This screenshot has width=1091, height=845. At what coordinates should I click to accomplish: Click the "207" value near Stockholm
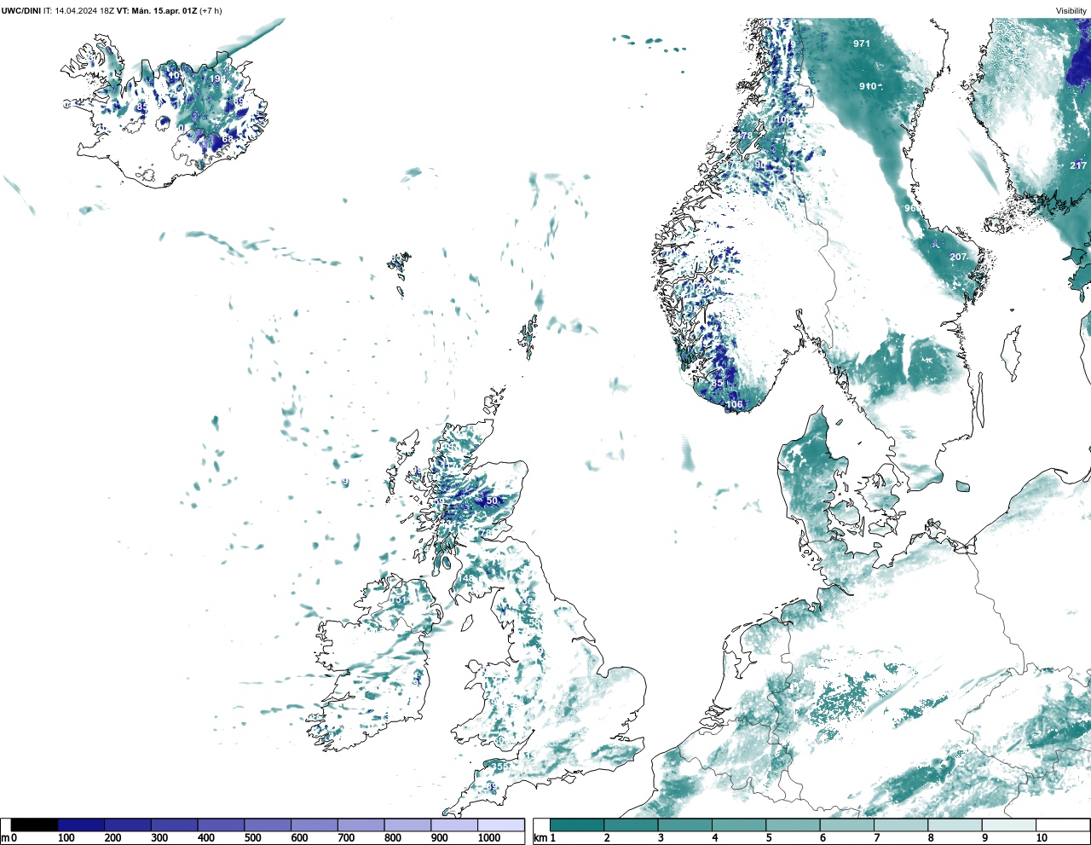coord(958,257)
